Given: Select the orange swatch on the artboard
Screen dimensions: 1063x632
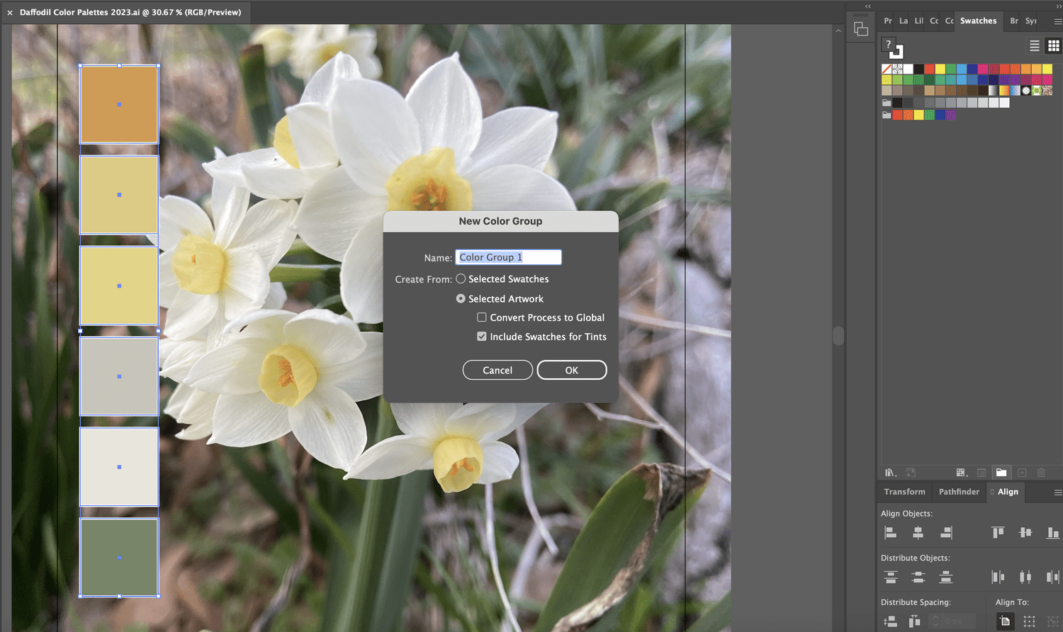Looking at the screenshot, I should coord(119,103).
